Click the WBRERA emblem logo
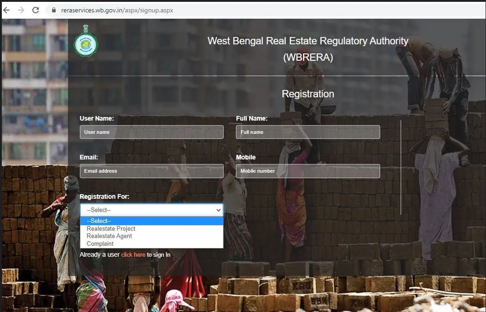Screen dimensions: 486x312 (x=86, y=42)
